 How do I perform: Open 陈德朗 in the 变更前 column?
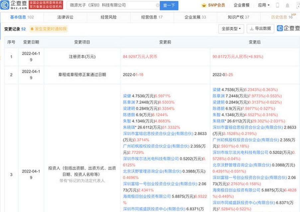(129, 115)
